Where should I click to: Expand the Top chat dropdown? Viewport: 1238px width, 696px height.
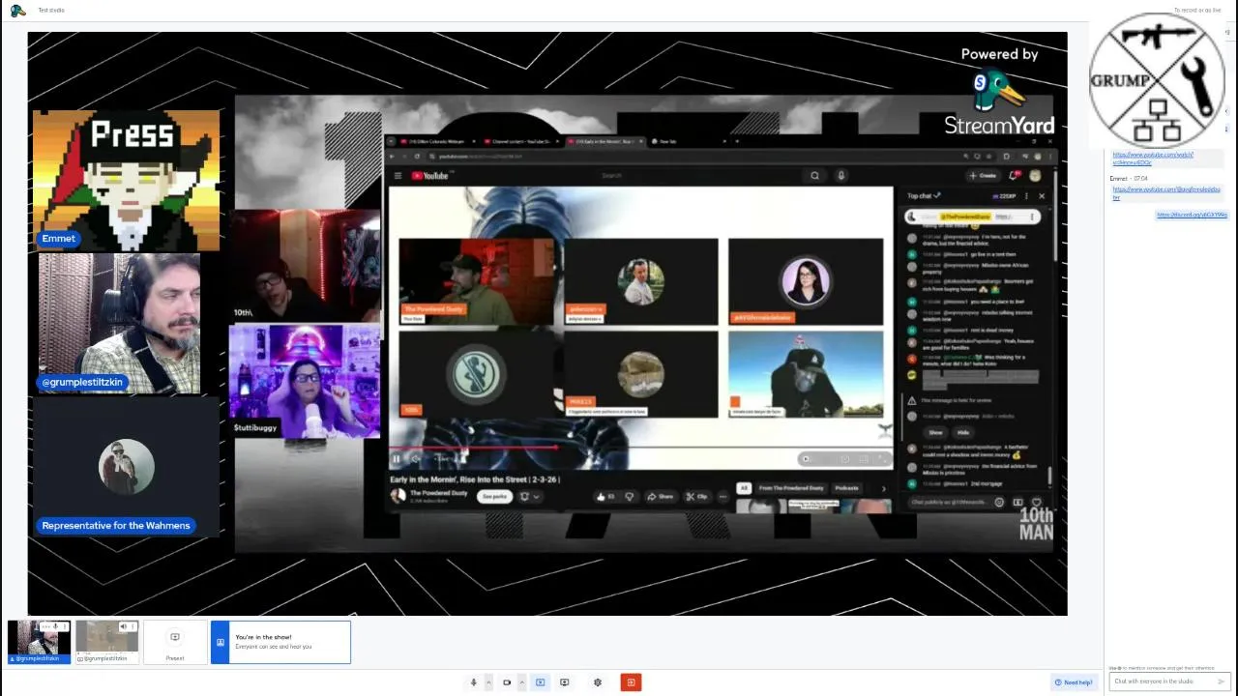pyautogui.click(x=924, y=196)
